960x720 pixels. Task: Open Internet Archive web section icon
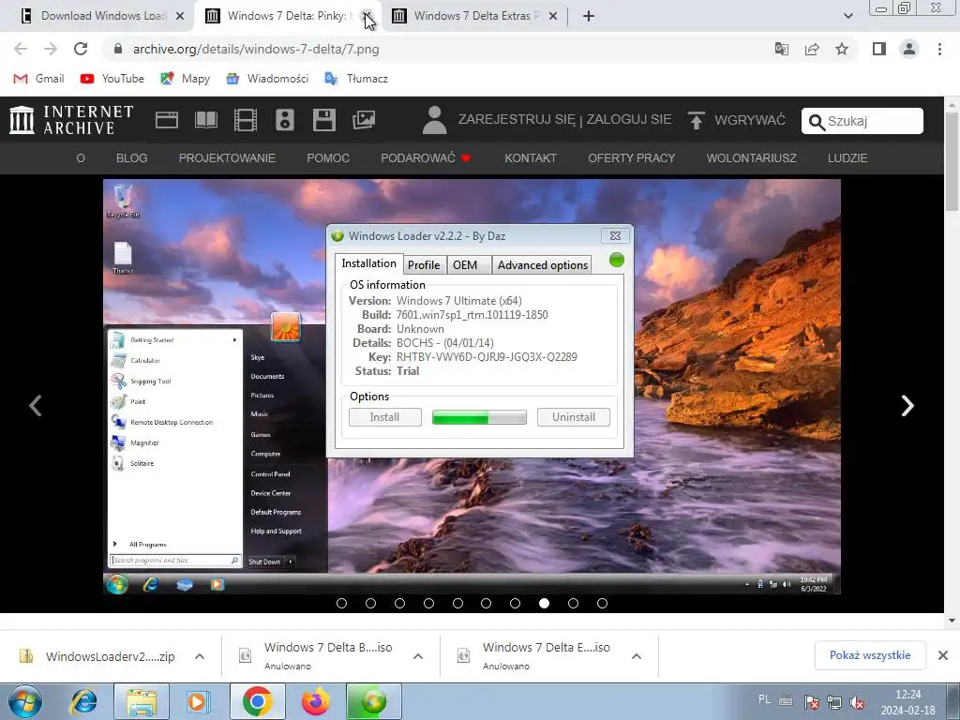(167, 119)
